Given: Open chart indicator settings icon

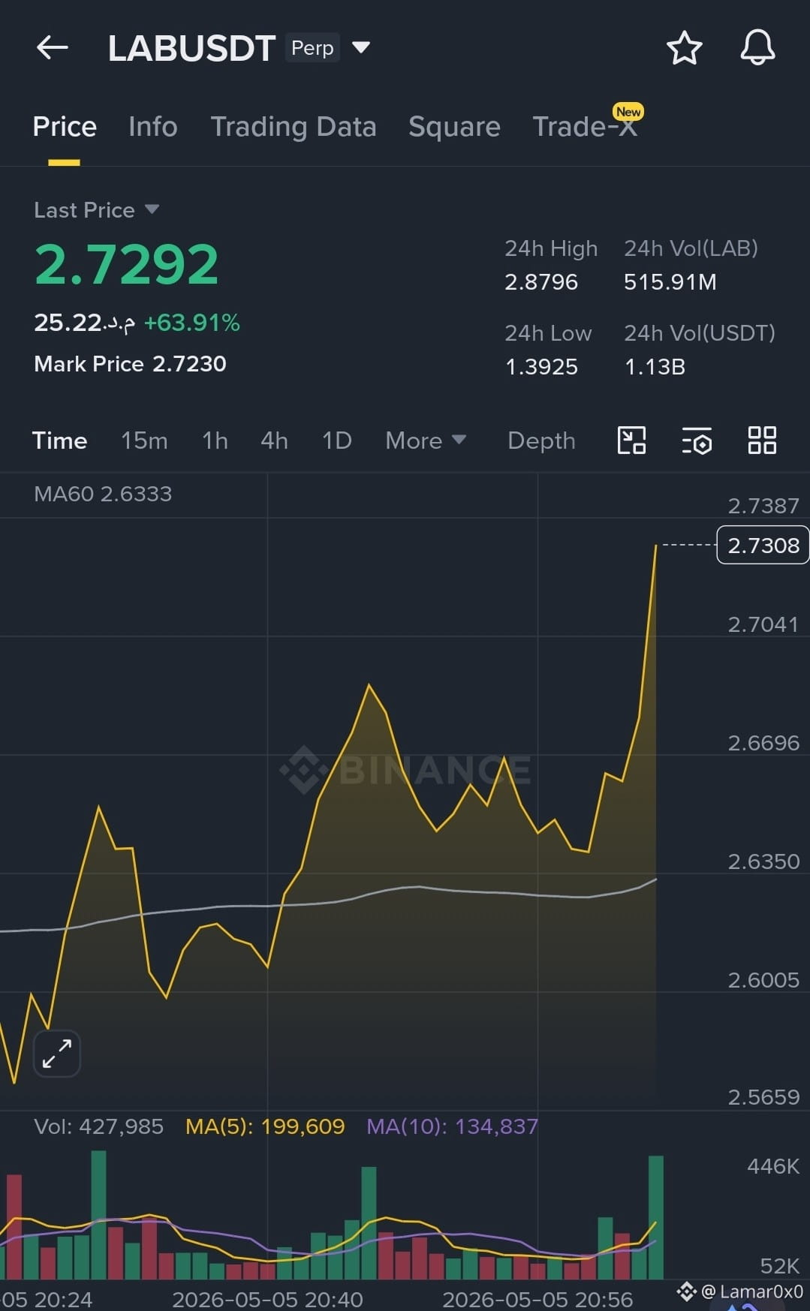Looking at the screenshot, I should click(697, 441).
